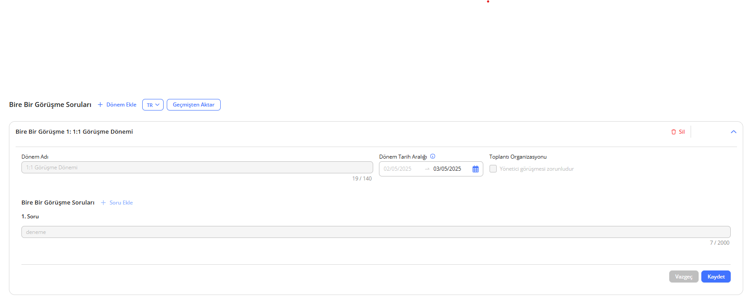Collapse the panel using the up chevron

(733, 132)
